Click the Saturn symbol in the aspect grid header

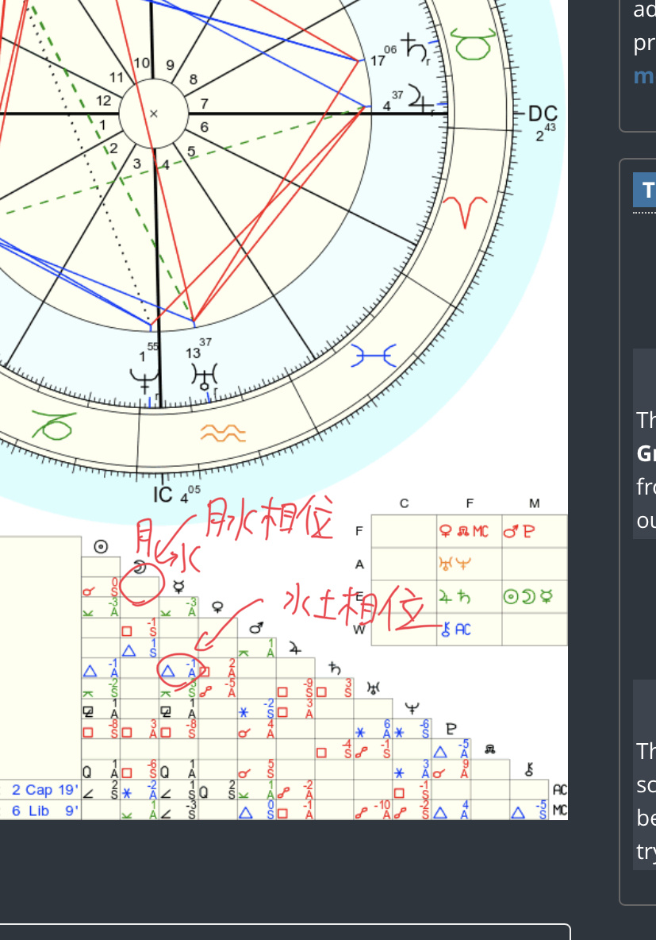click(x=334, y=668)
